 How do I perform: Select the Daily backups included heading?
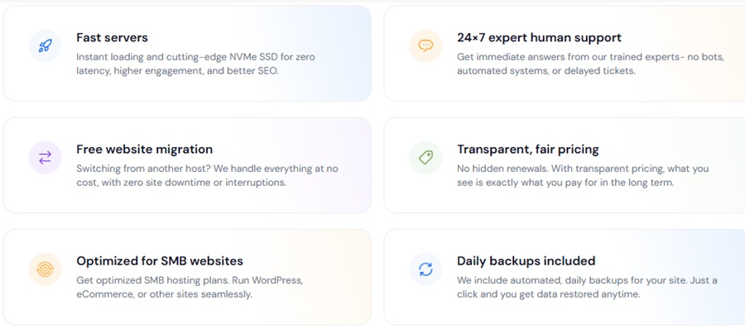[x=526, y=260]
